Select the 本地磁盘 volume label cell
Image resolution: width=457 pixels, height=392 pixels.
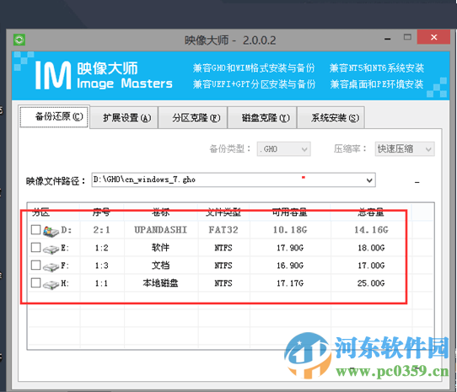pyautogui.click(x=160, y=283)
